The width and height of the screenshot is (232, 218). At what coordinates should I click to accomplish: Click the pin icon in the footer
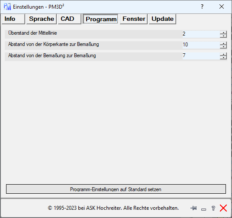[193, 208]
